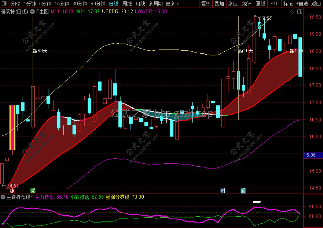The height and width of the screenshot is (228, 323).
Task: Switch to the 周线 weekly chart
Action: (127, 4)
